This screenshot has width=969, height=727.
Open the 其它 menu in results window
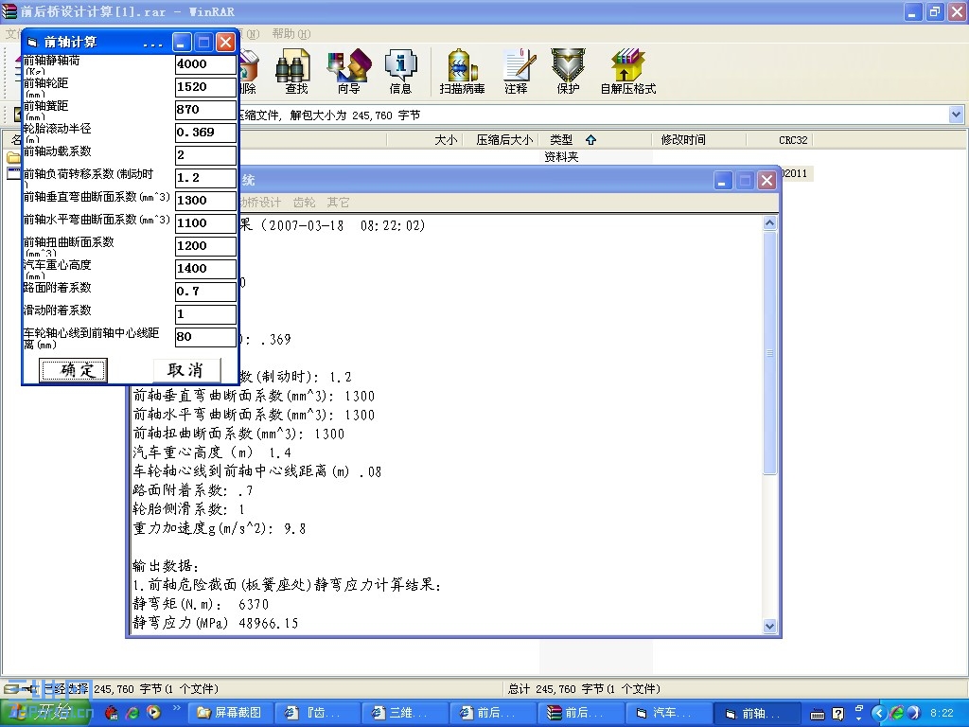(338, 203)
